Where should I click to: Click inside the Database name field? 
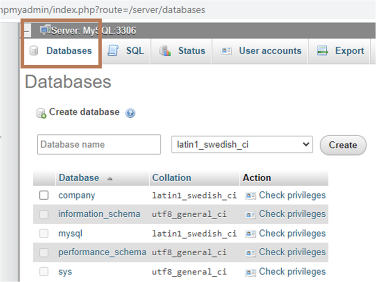point(98,144)
